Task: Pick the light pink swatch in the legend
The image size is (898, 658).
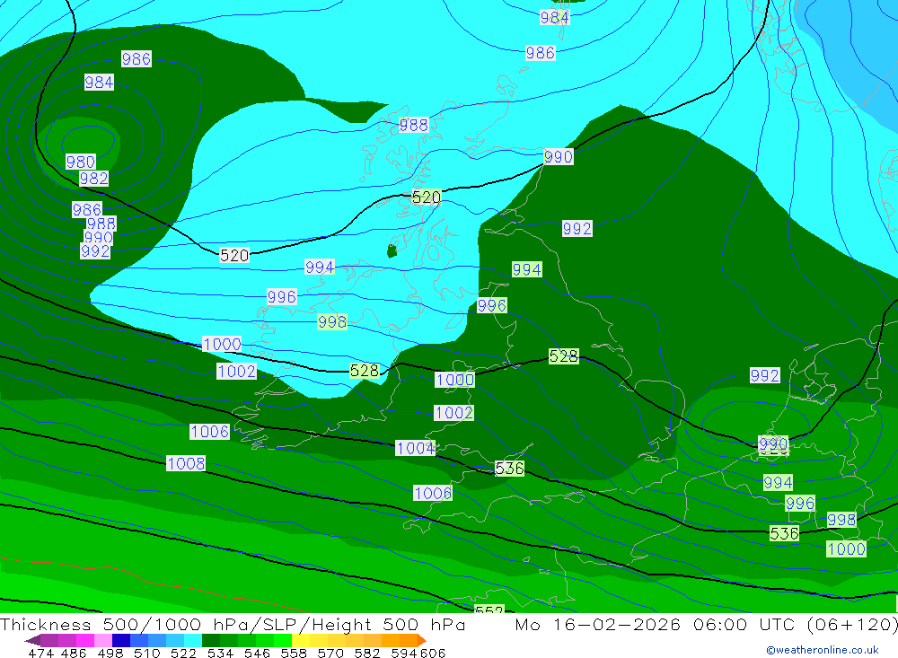Action: click(103, 640)
